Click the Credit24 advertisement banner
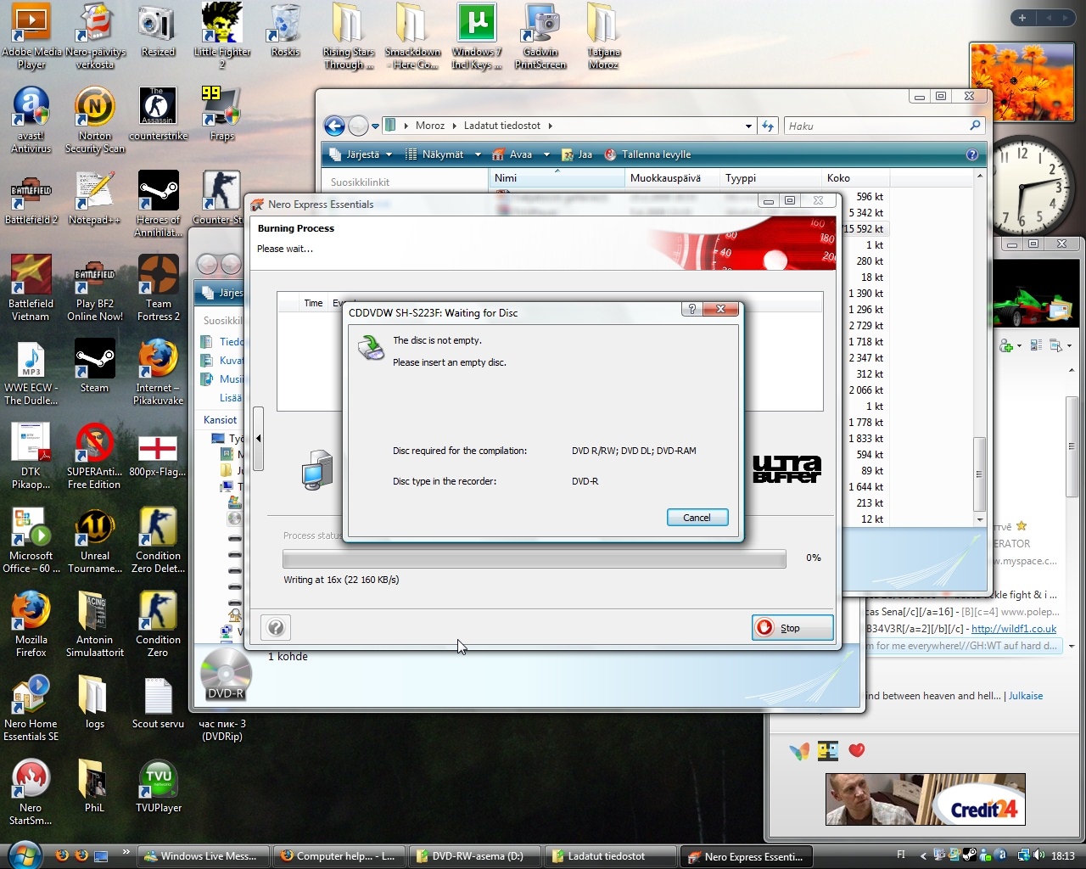Screen dimensions: 1086x869 point(926,799)
